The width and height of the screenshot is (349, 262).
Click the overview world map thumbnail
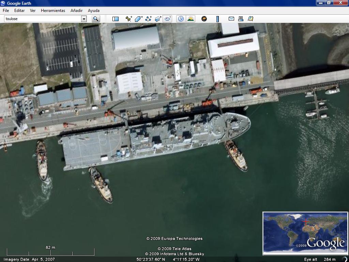305,233
